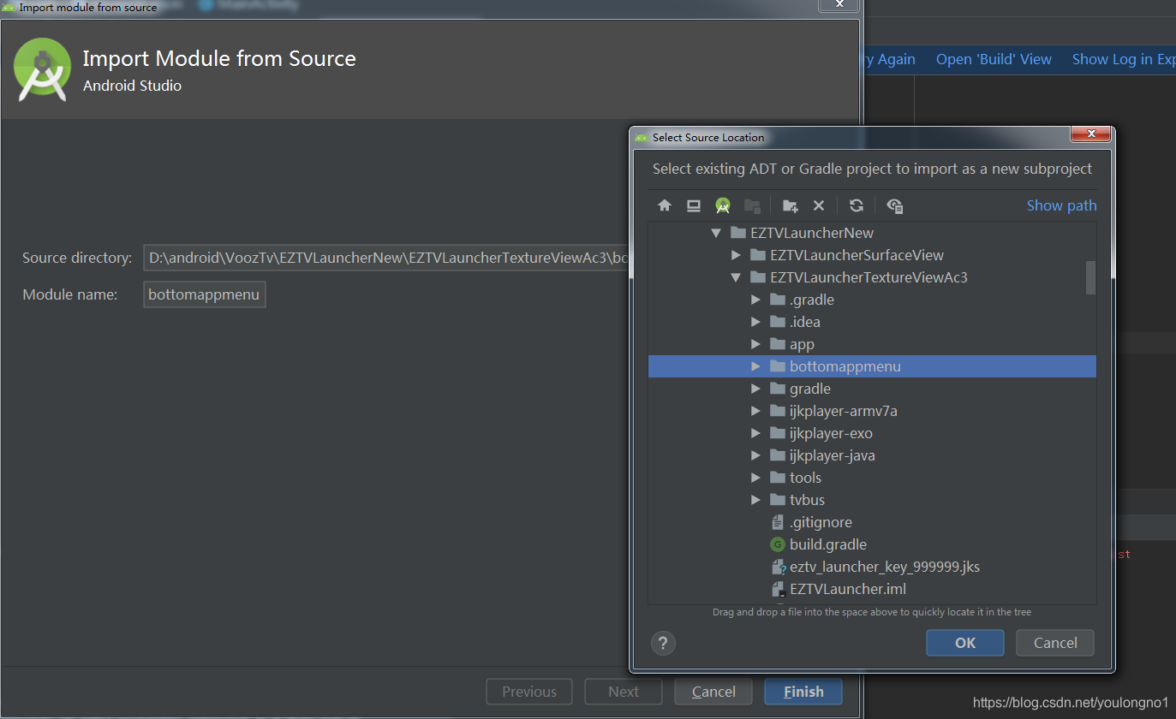Viewport: 1176px width, 719px height.
Task: Click the .gitignore file icon
Action: pyautogui.click(x=778, y=522)
